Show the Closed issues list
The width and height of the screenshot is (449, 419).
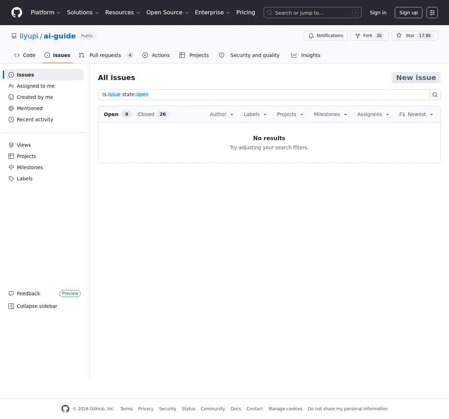153,114
